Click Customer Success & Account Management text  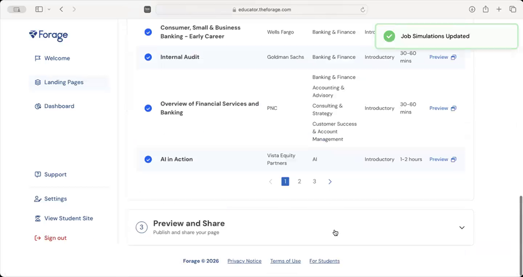335,132
